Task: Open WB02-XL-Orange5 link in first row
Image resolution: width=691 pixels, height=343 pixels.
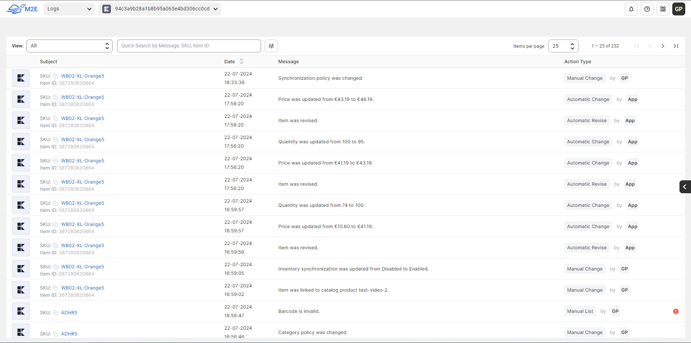Action: [82, 76]
